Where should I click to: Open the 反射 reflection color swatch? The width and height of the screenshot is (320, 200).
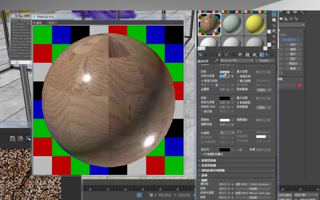[x=225, y=71]
